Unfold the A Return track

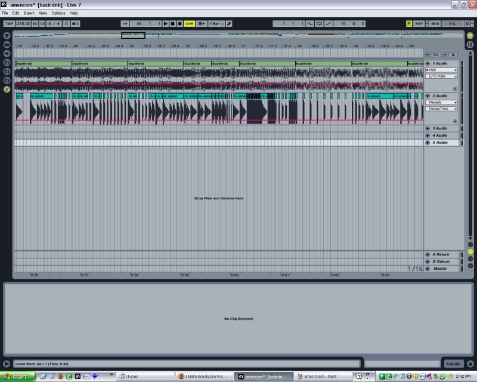(428, 254)
